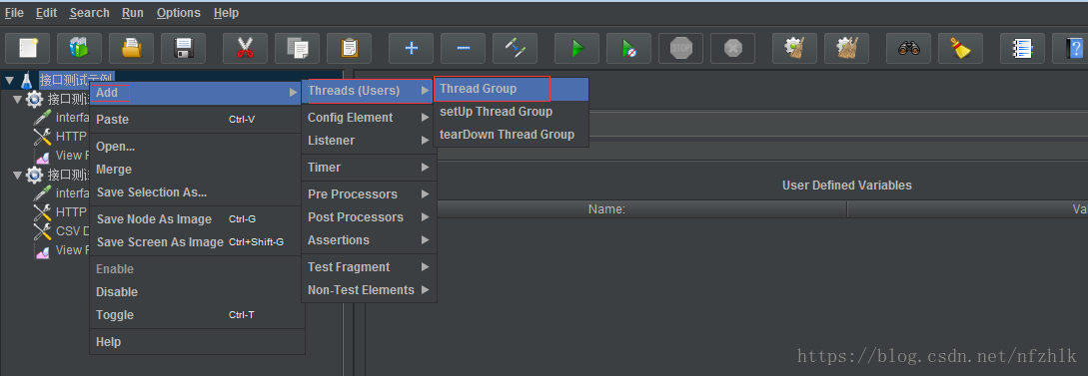Click the Save floppy disk icon
This screenshot has width=1088, height=376.
click(183, 49)
